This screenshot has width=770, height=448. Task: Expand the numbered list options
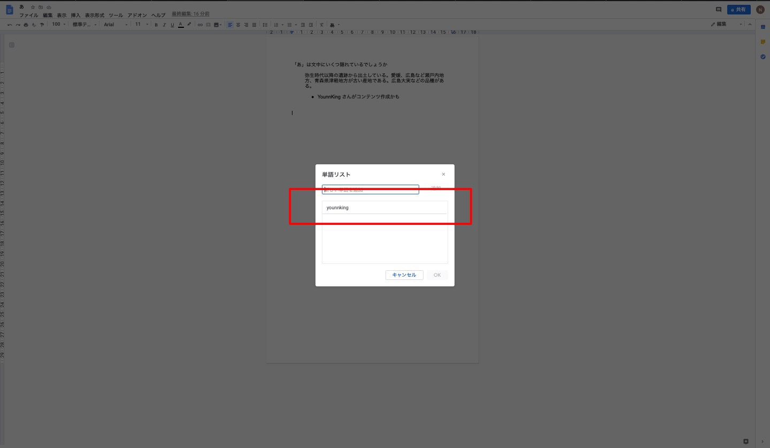pos(282,25)
